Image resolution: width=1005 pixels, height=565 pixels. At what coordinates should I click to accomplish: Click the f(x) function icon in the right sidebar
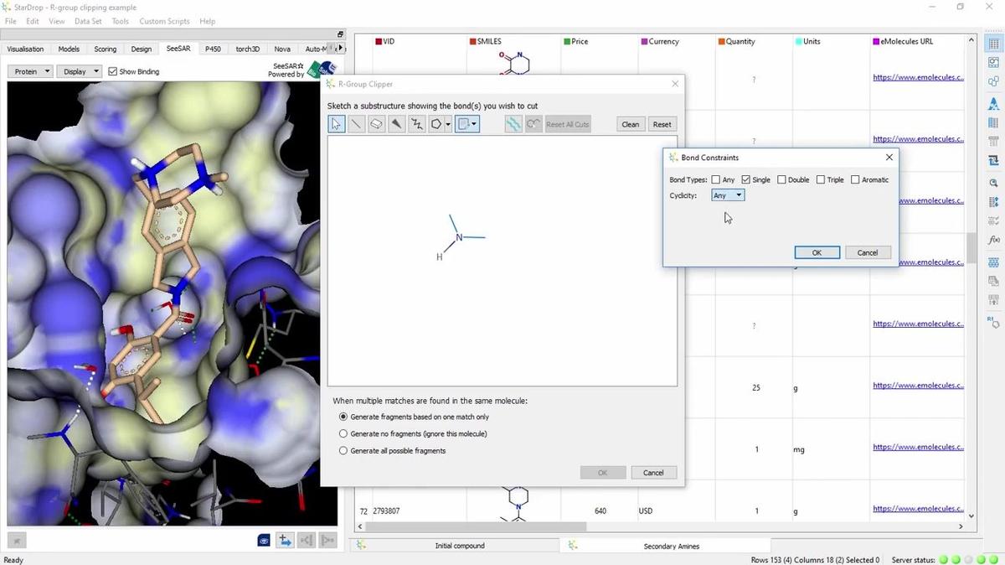click(x=992, y=241)
